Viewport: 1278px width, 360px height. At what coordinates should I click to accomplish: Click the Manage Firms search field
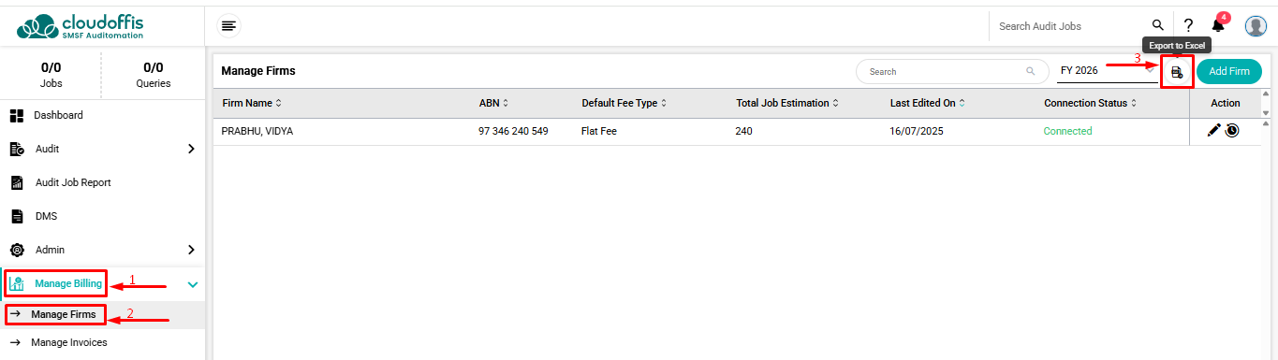pos(952,71)
